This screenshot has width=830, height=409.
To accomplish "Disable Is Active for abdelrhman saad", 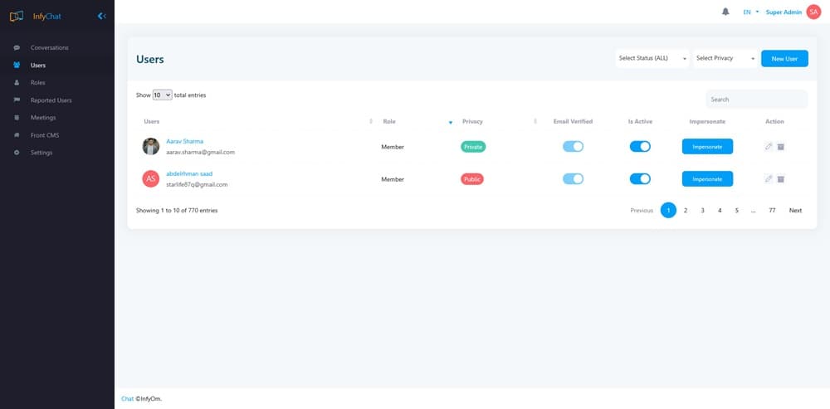I will (640, 178).
